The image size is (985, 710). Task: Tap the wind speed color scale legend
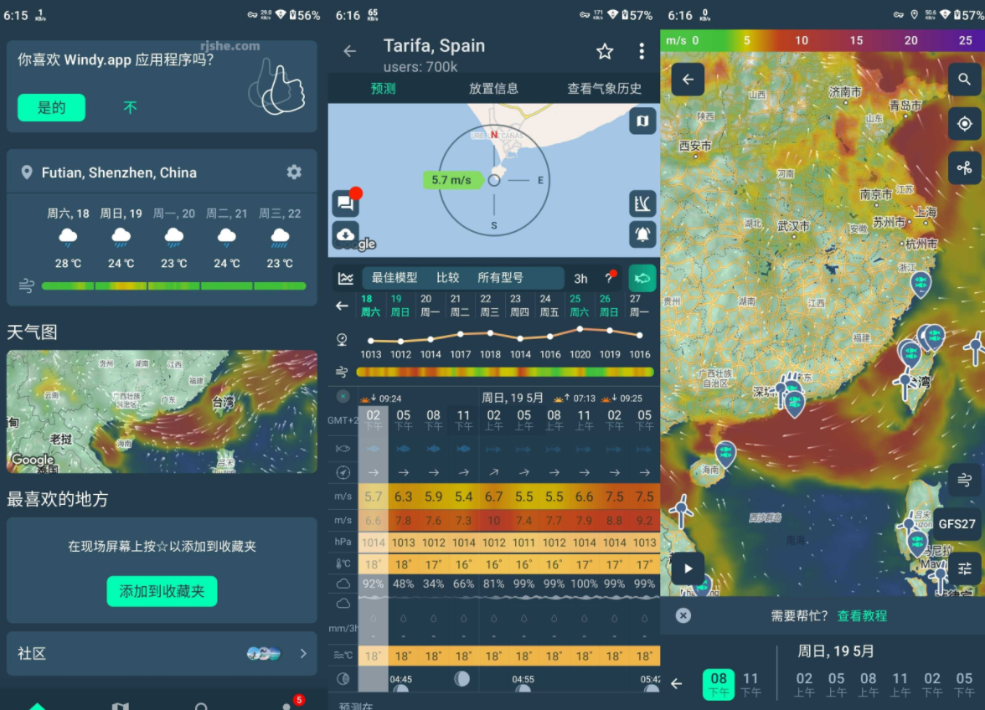point(823,40)
